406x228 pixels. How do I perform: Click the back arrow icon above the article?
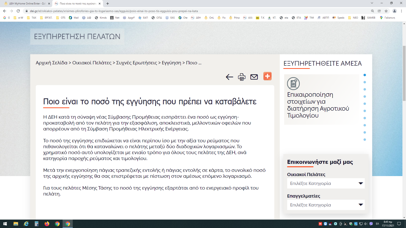(x=229, y=77)
